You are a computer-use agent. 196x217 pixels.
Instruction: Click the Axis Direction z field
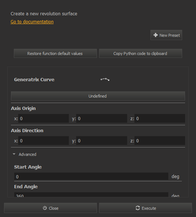coord(160,141)
